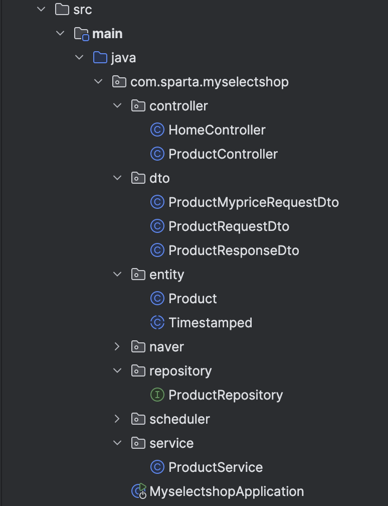388x506 pixels.
Task: Click the main module folder icon
Action: (x=81, y=34)
